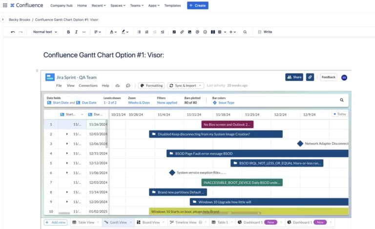
Task: Click the Weeks & Days zoom link
Action: click(139, 103)
